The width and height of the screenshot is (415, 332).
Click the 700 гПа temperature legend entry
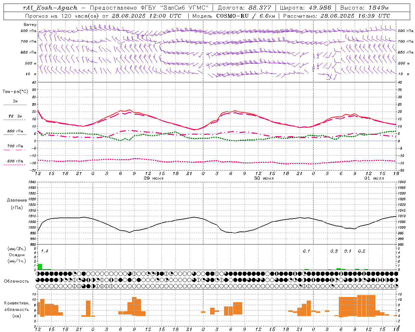[15, 146]
